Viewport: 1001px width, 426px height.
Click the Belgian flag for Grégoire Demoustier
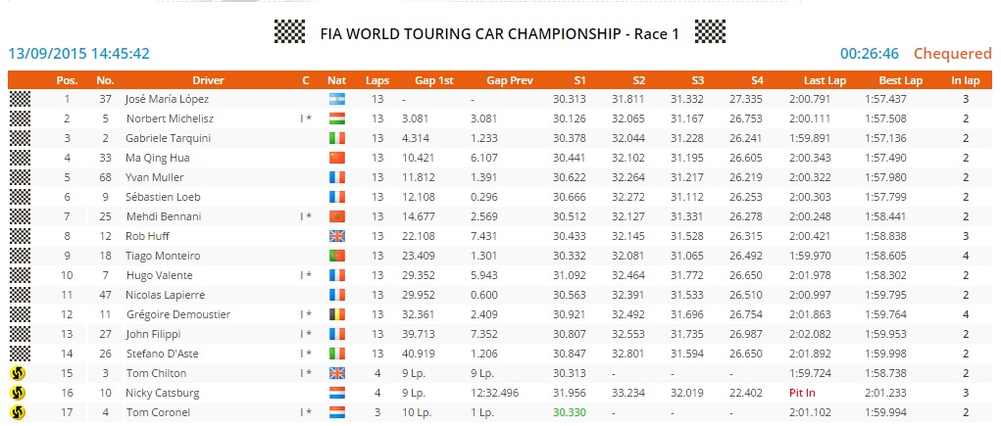[336, 314]
